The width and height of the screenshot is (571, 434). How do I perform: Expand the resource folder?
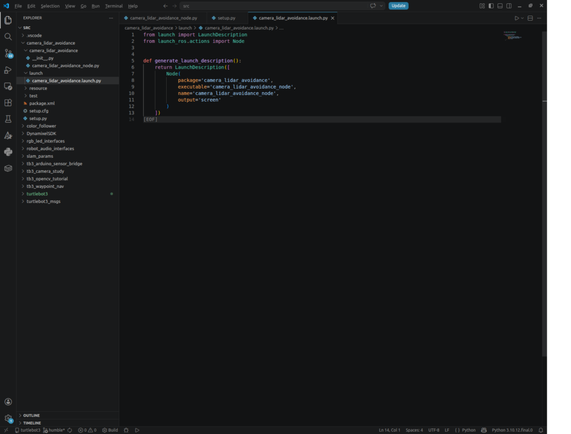pos(38,88)
